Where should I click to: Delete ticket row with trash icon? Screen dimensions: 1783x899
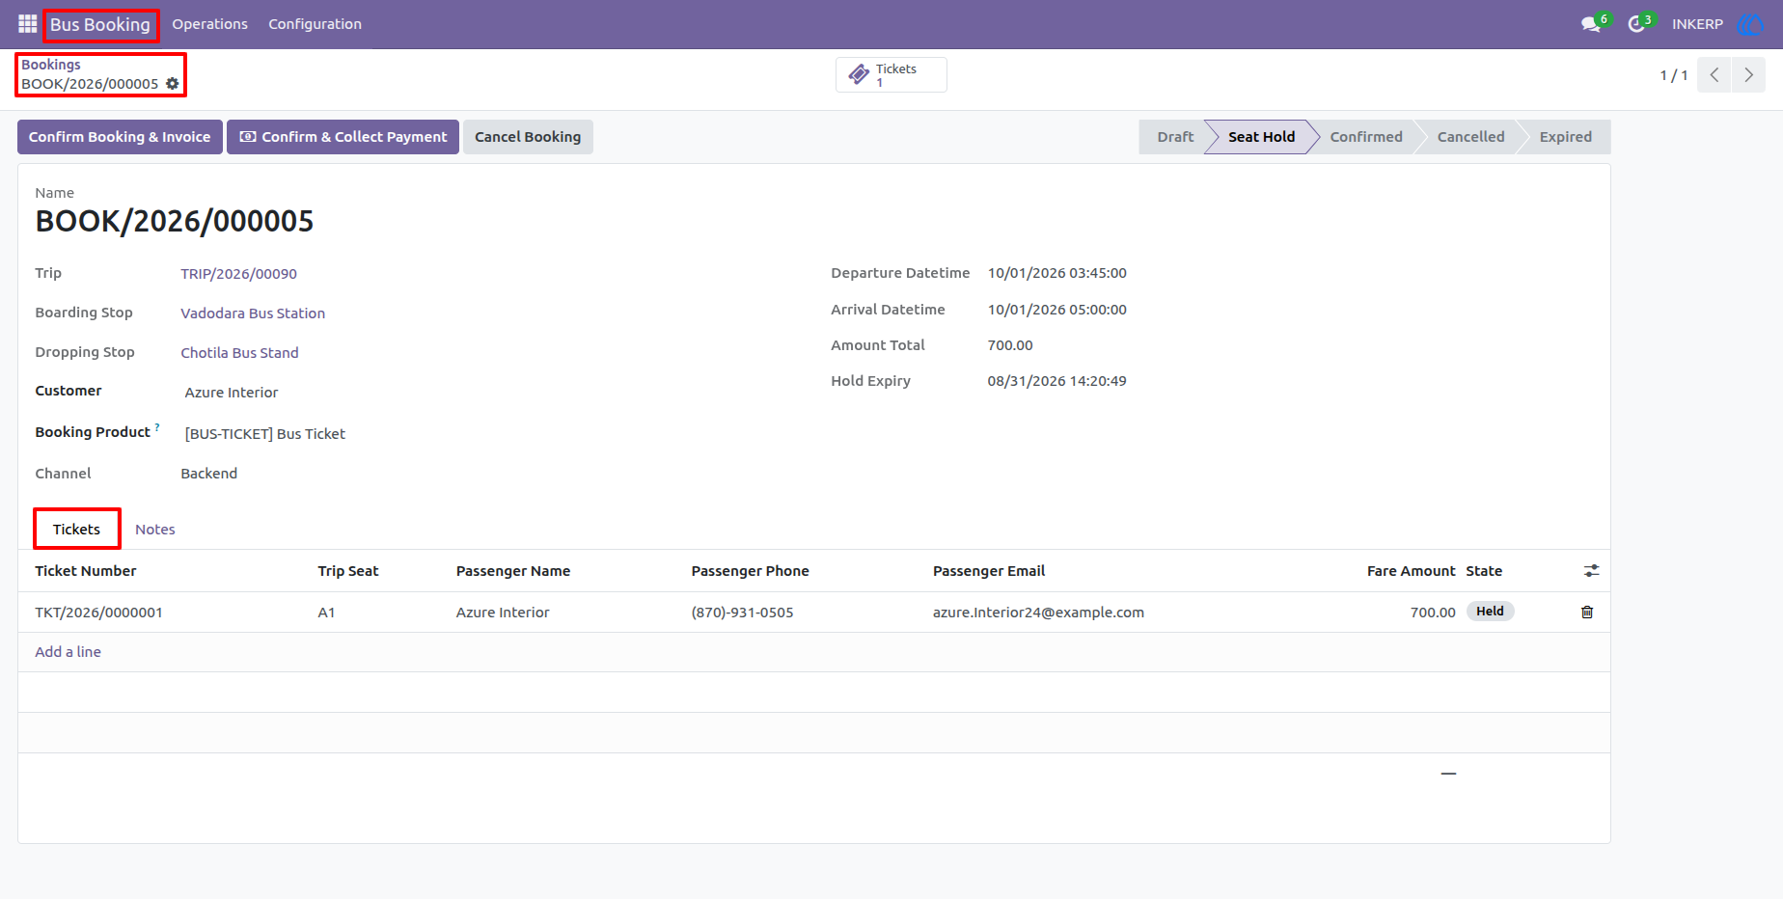pyautogui.click(x=1587, y=612)
